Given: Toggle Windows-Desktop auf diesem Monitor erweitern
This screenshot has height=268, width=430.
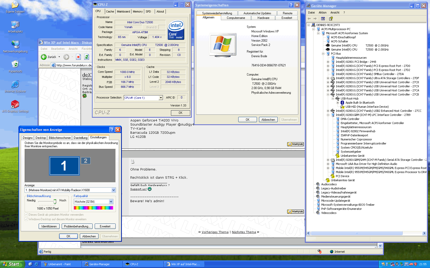Looking at the screenshot, I should [26, 219].
